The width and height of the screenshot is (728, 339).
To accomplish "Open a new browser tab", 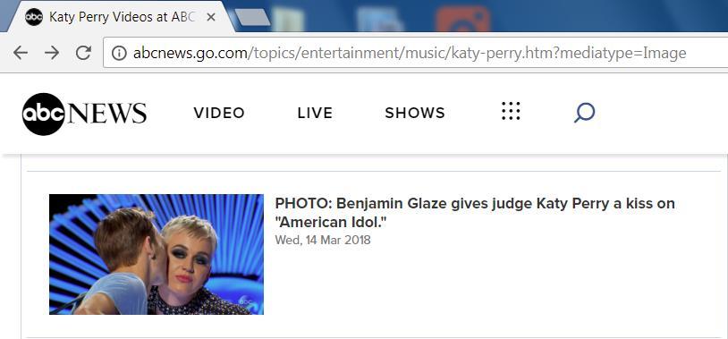I will click(252, 18).
